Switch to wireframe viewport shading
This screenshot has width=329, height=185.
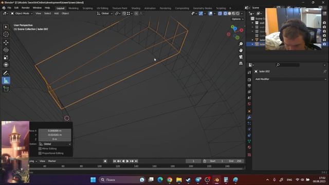[225, 13]
